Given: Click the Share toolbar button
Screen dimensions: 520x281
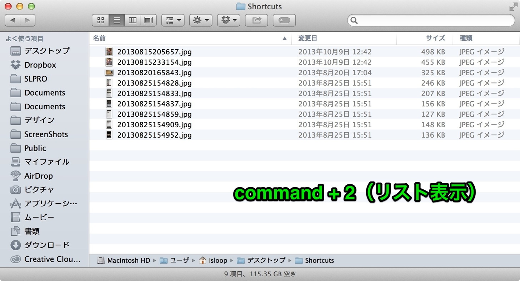Looking at the screenshot, I should coord(256,20).
